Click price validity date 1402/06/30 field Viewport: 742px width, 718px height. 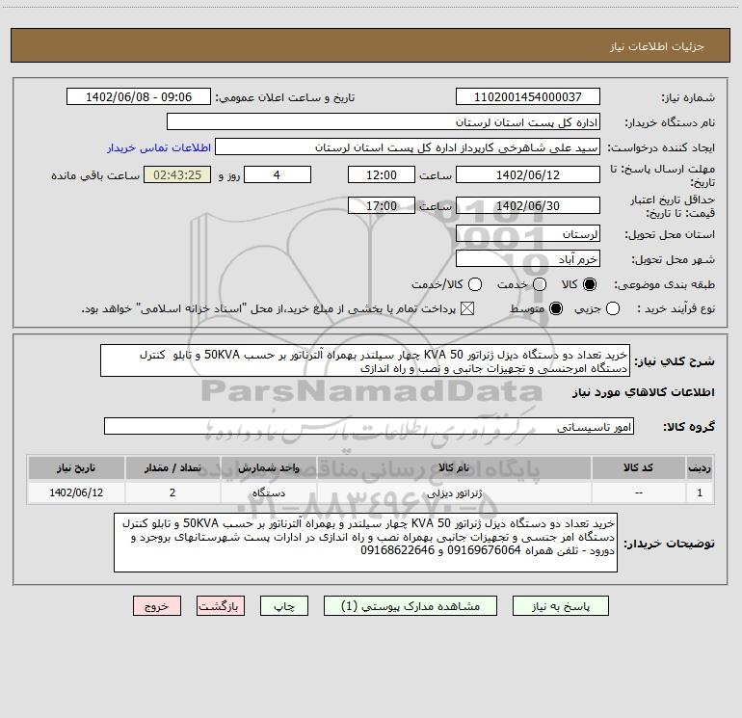pos(528,205)
